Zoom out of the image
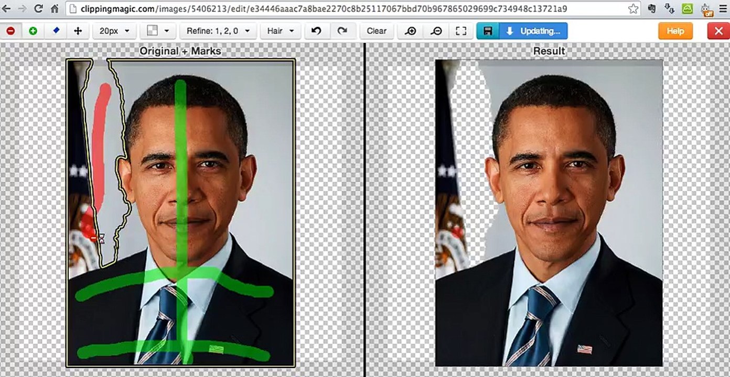 click(436, 31)
